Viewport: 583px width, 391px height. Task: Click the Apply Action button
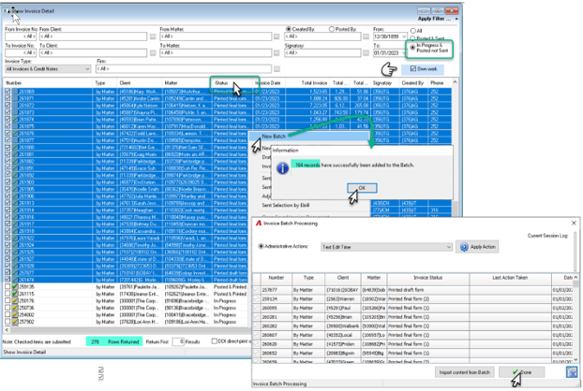pyautogui.click(x=477, y=247)
